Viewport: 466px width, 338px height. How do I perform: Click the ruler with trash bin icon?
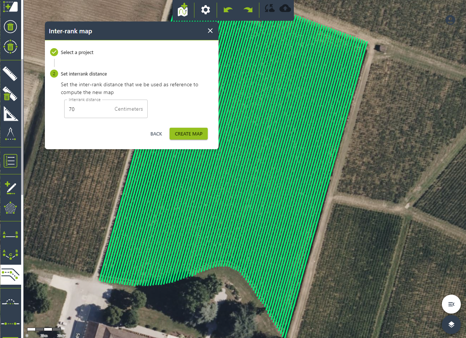10,94
